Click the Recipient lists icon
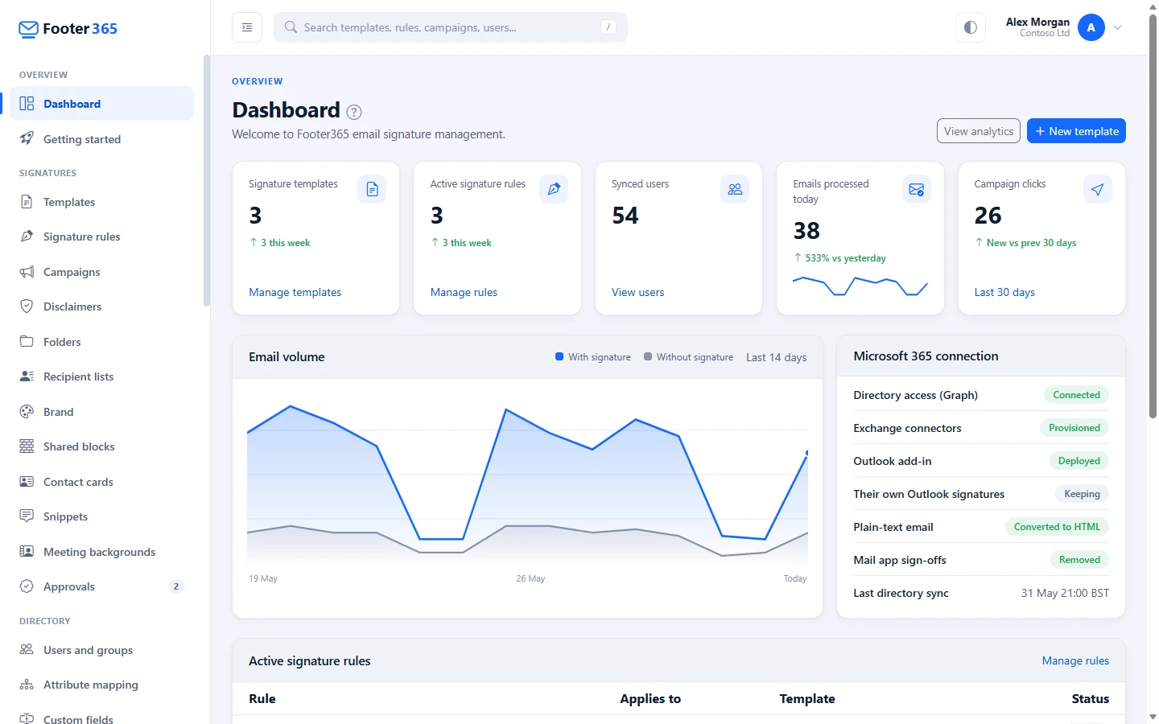The width and height of the screenshot is (1159, 724). [x=27, y=376]
